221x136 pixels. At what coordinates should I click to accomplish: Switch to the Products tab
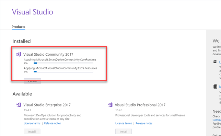coord(19,27)
